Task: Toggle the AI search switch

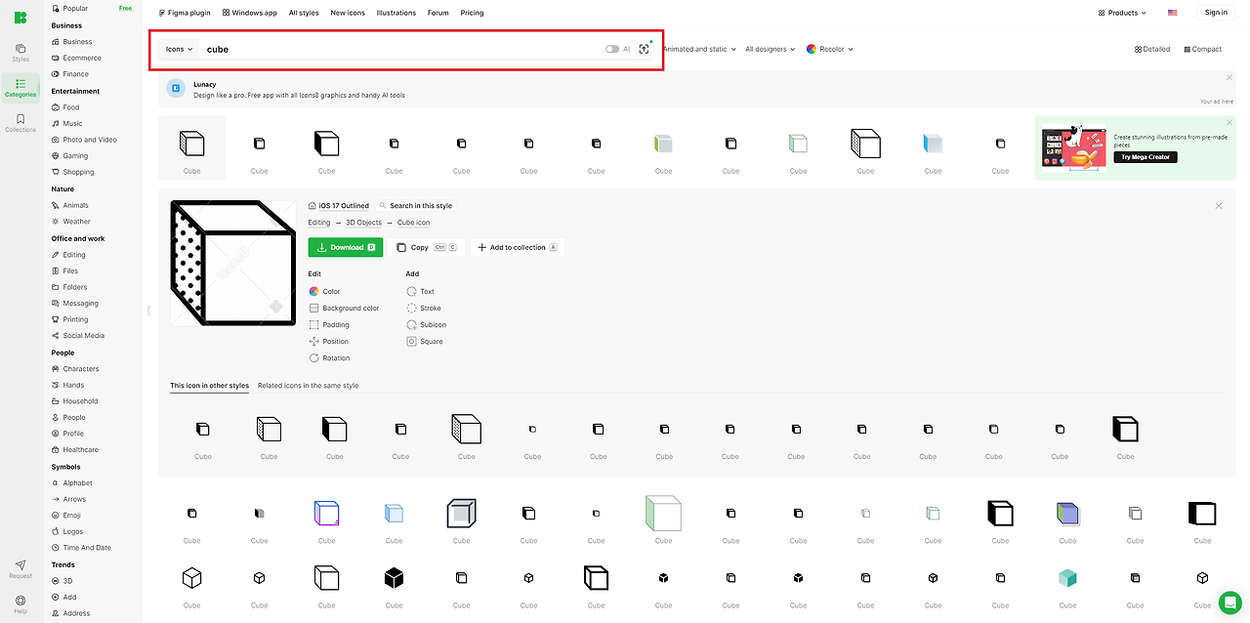Action: click(x=612, y=49)
